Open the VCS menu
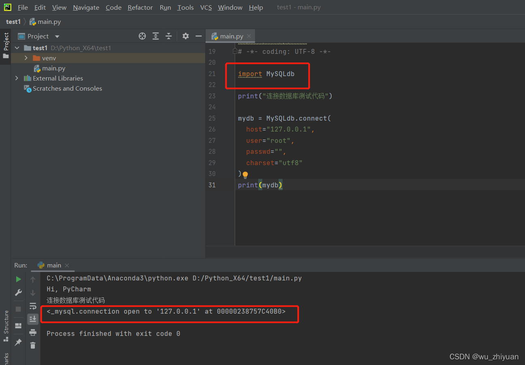 click(x=206, y=7)
